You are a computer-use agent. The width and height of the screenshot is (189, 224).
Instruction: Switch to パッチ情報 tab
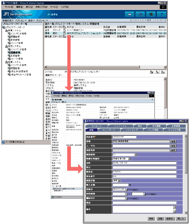[x=153, y=130]
